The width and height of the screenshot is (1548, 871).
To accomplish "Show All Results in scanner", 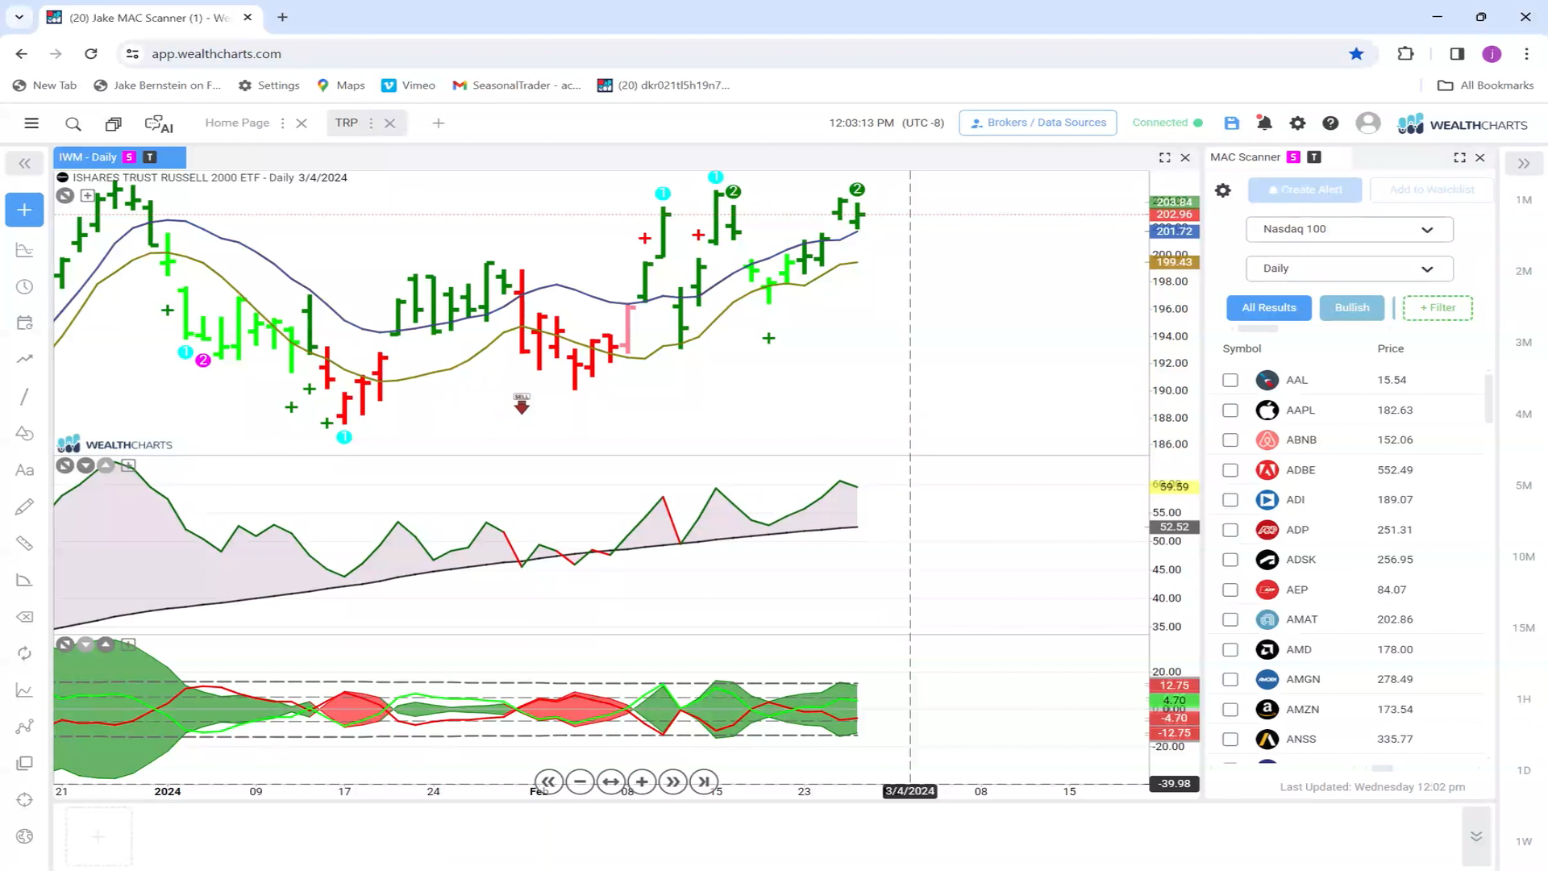I will pos(1269,308).
